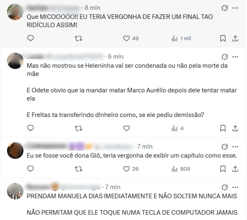Open the "8 min" timestamp link
Screen dimensions: 247x220
tap(93, 8)
